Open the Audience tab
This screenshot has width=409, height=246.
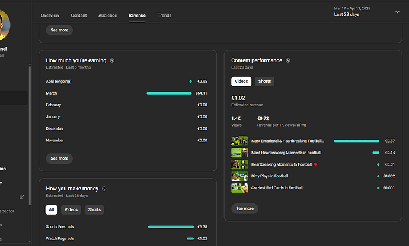(108, 15)
